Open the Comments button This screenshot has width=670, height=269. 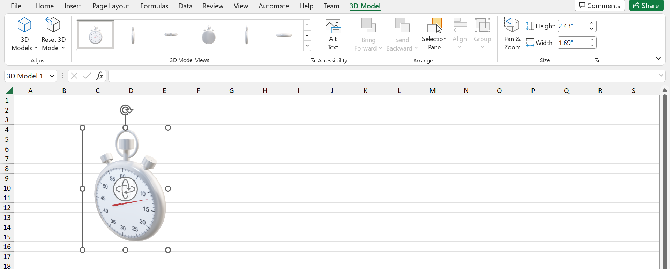pos(600,6)
